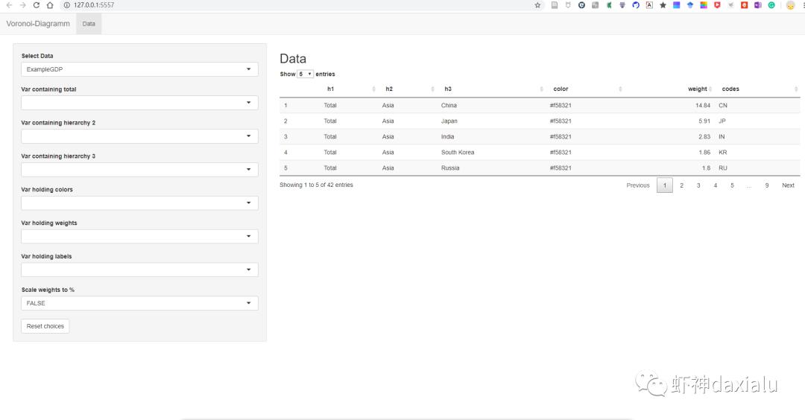Bookmark this page with the star icon
805x420 pixels.
[x=537, y=5]
